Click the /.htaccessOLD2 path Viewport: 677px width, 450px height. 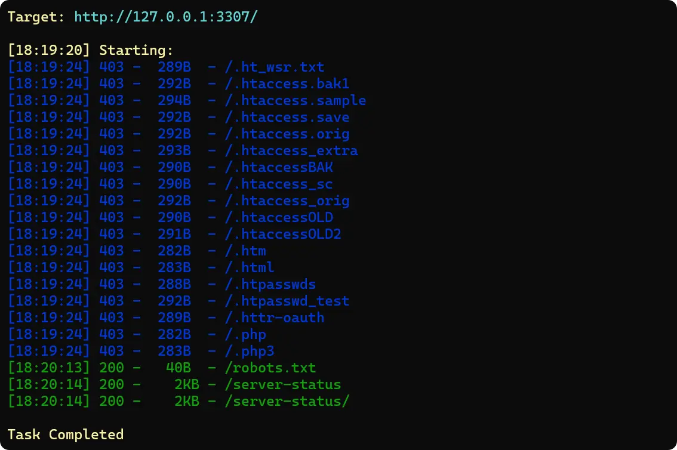(283, 234)
